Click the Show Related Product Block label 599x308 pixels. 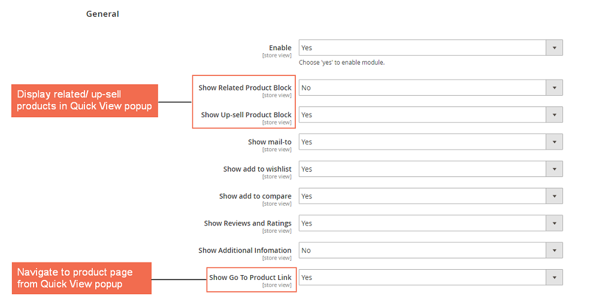click(x=245, y=88)
